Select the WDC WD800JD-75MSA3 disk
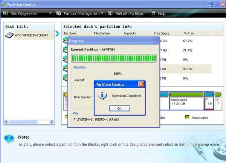The height and width of the screenshot is (163, 226). point(31,35)
